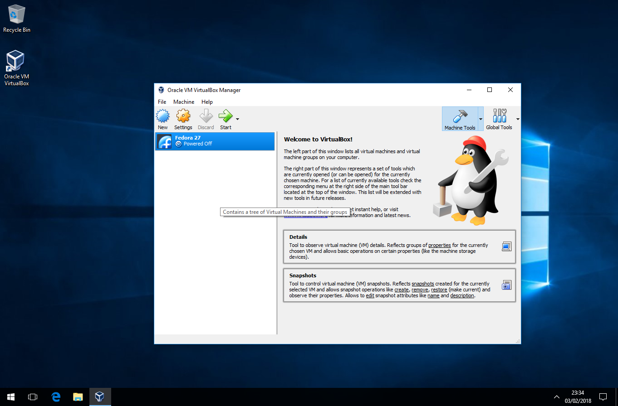Image resolution: width=618 pixels, height=406 pixels.
Task: Open the Machine menu
Action: click(184, 102)
